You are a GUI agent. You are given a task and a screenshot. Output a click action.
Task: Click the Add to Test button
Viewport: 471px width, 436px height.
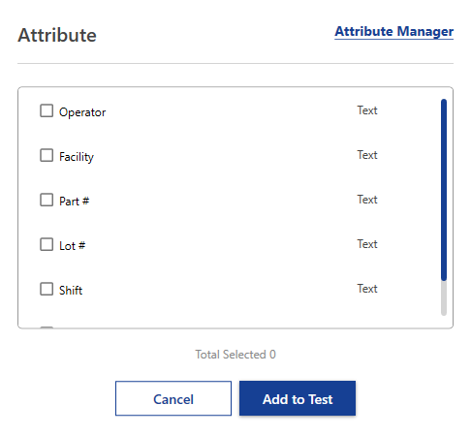coord(298,398)
